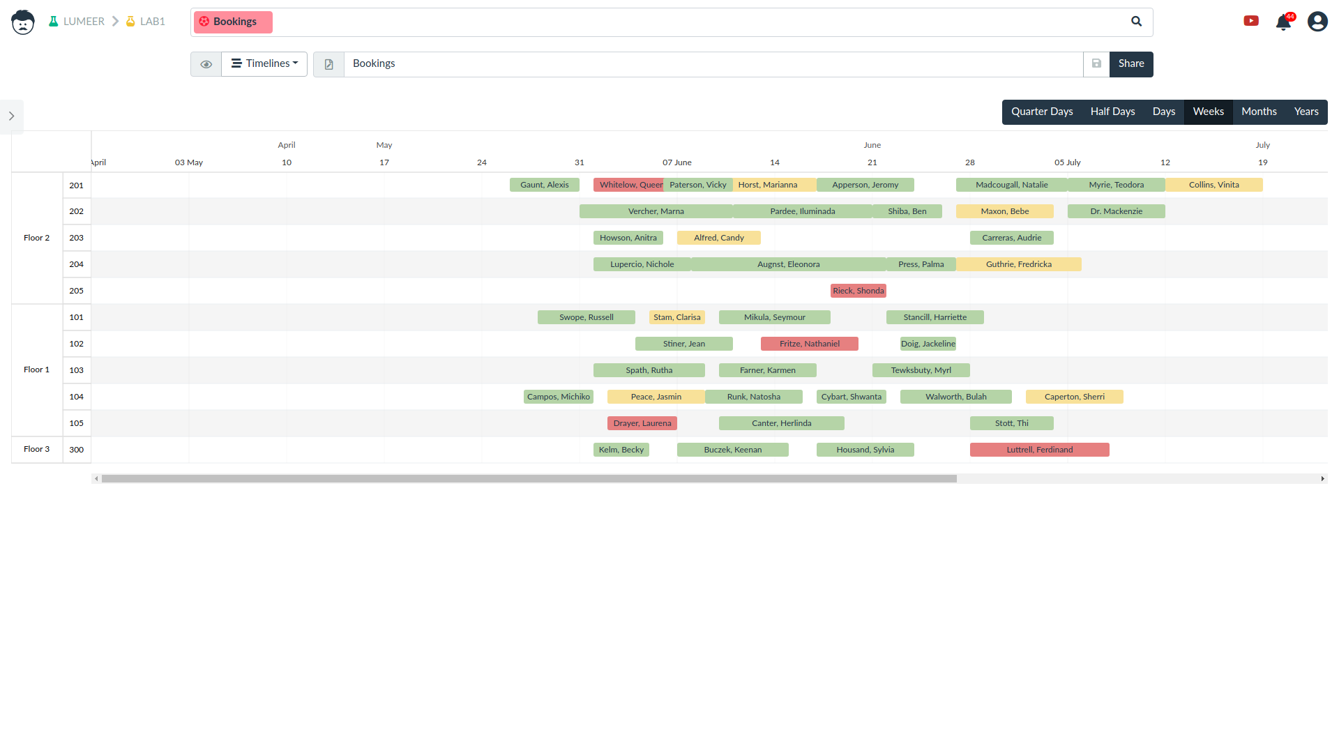Click the scrollbar right arrow
The image size is (1339, 753).
tap(1322, 478)
